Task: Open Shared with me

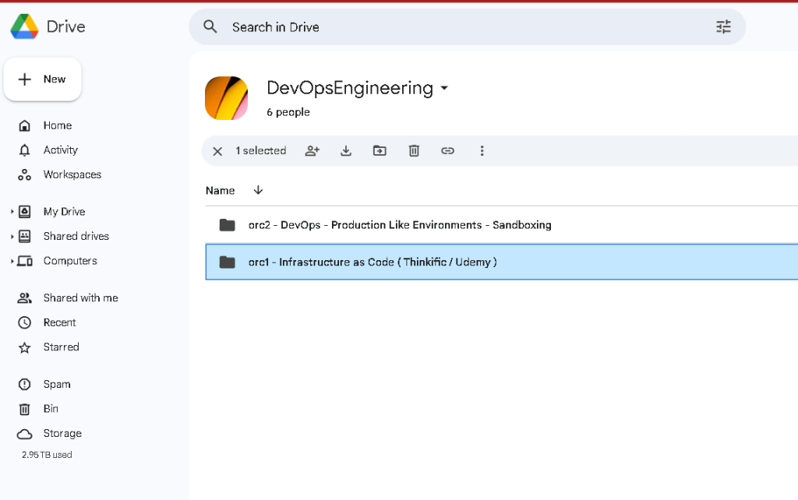Action: (80, 298)
